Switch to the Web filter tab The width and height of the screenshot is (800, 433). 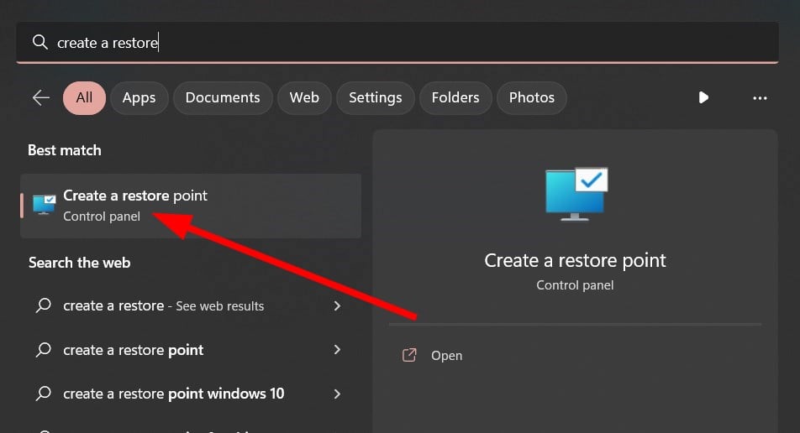(x=304, y=98)
